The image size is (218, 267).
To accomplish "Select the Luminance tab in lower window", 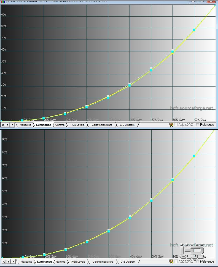I will coord(44,261).
